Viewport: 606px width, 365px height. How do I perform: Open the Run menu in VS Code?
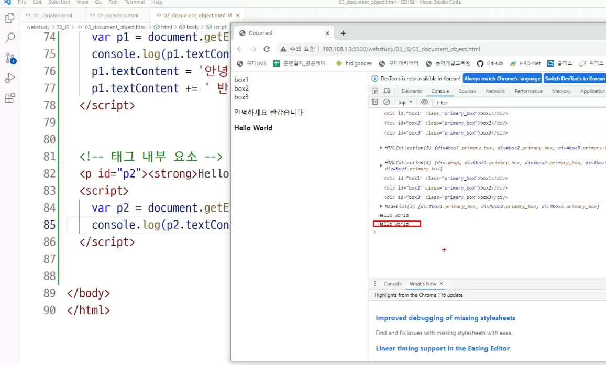[x=113, y=2]
